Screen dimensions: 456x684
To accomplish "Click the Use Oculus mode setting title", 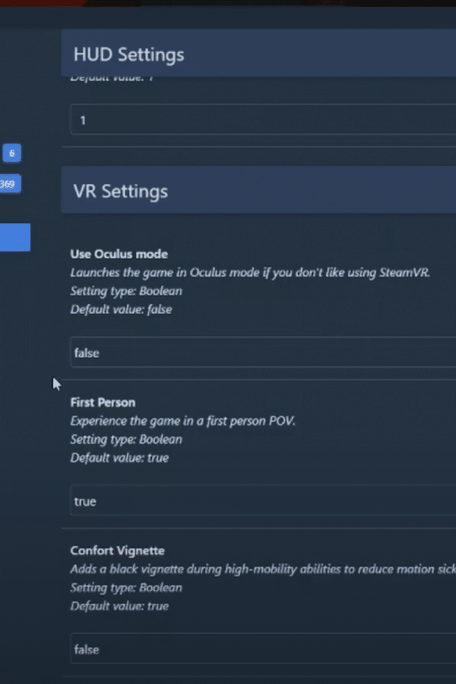I will coord(119,254).
